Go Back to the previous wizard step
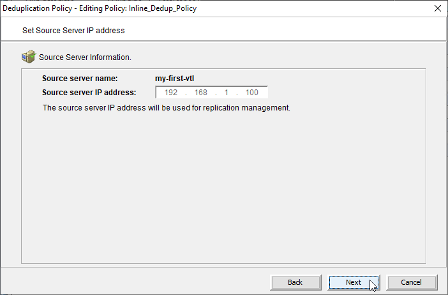 (x=295, y=282)
